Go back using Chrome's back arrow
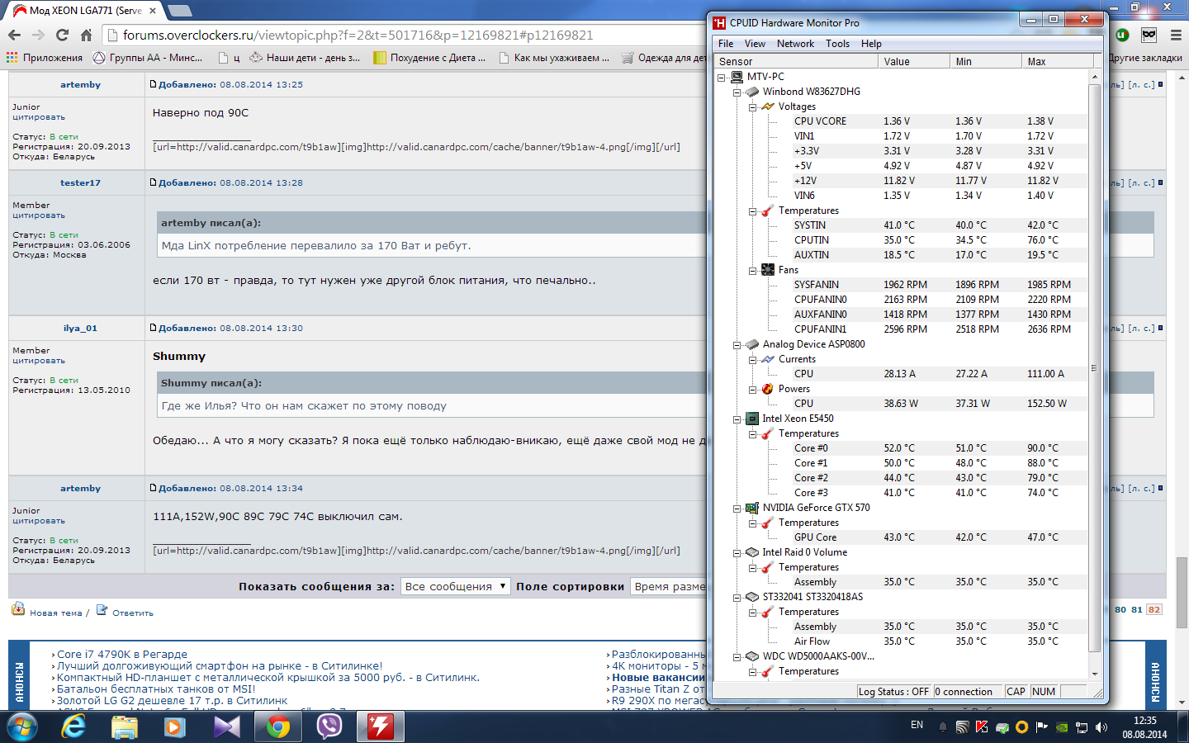The image size is (1189, 743). coord(14,35)
